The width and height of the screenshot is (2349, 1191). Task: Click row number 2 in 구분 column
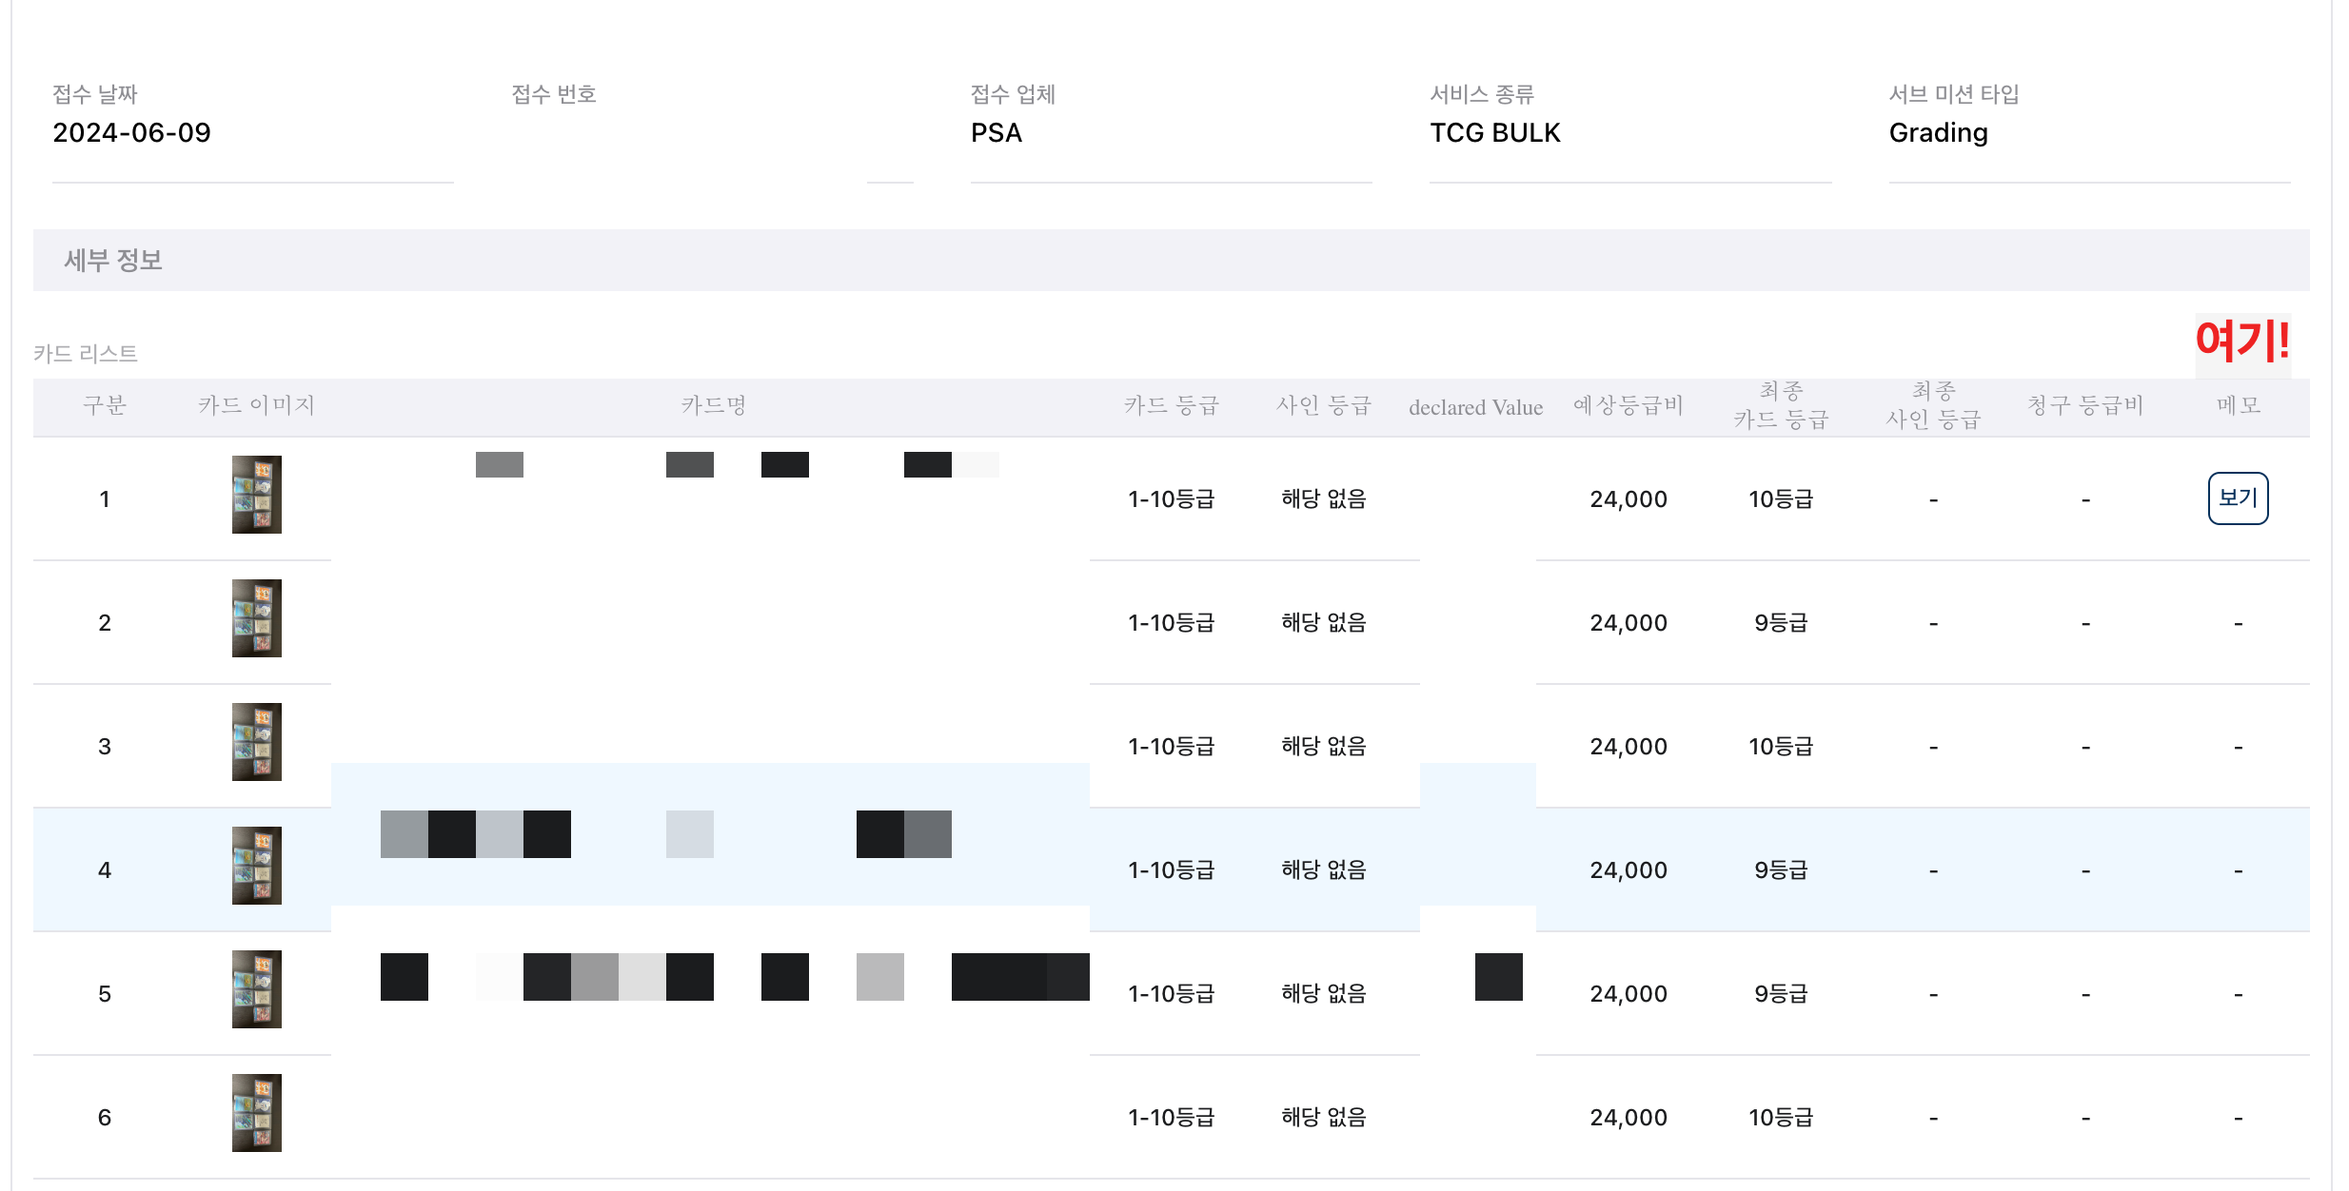coord(105,623)
